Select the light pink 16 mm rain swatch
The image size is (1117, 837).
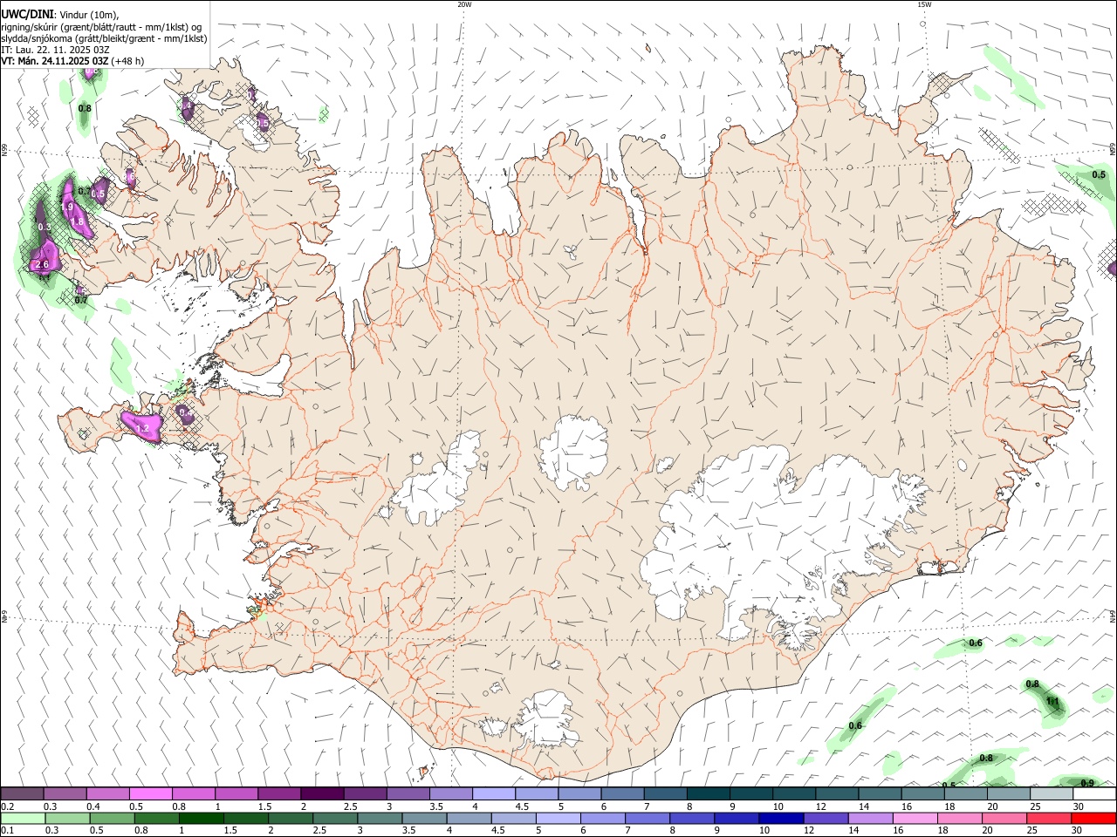point(915,819)
